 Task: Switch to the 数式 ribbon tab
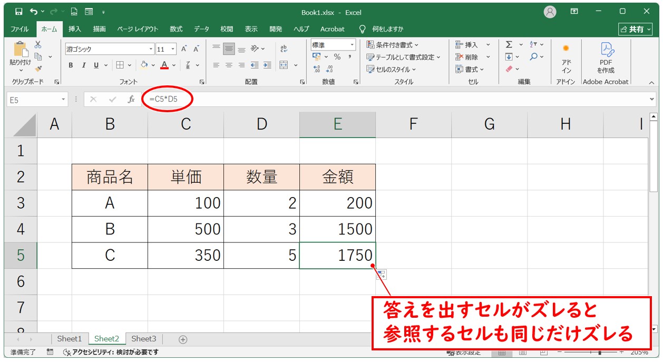[x=175, y=29]
